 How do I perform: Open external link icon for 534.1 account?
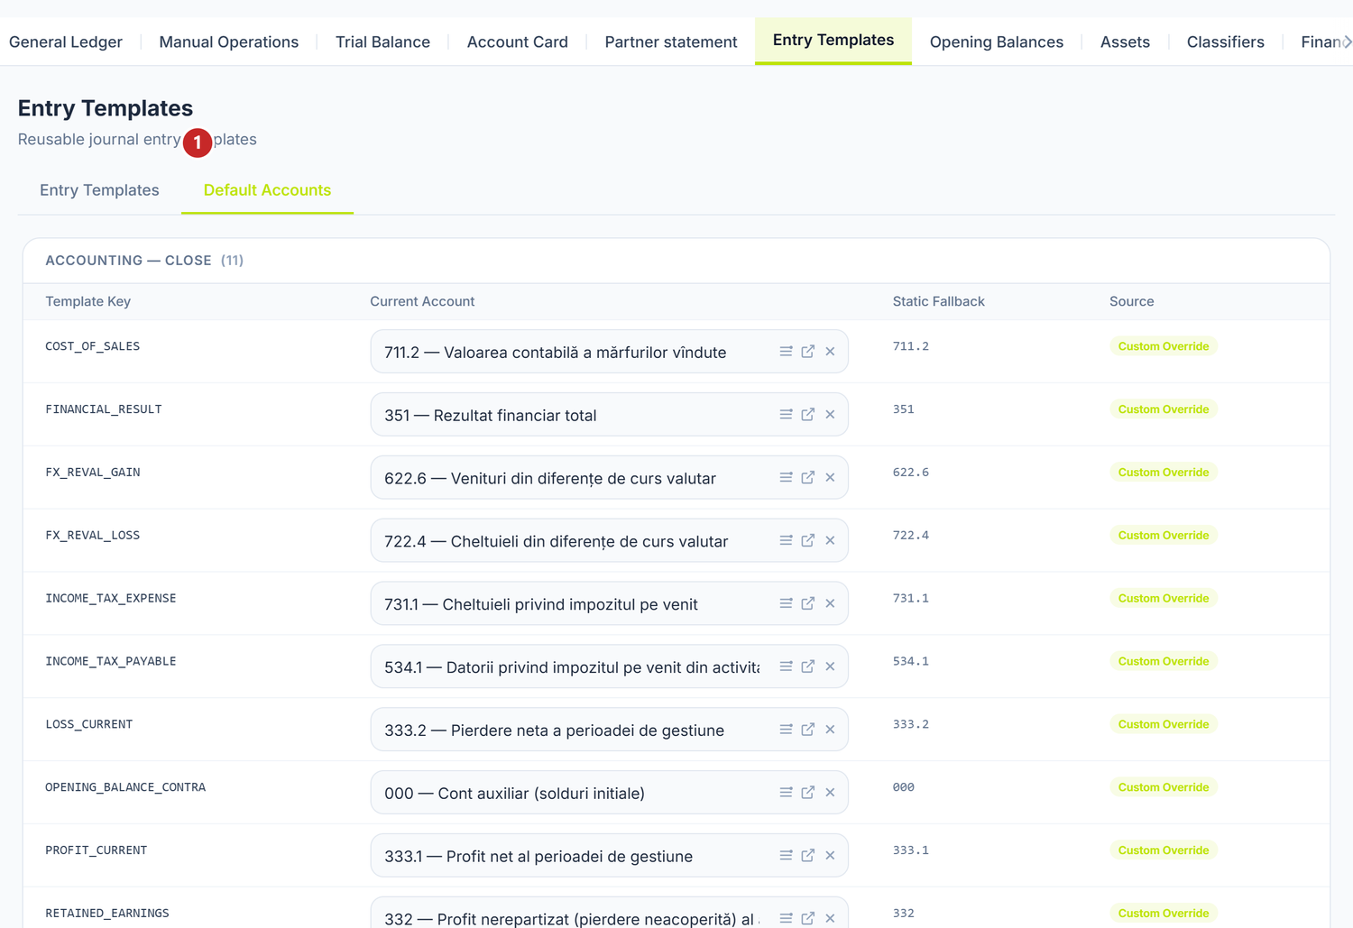(808, 666)
